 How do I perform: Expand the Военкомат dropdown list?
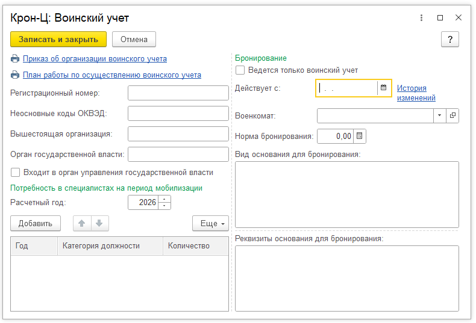tap(440, 115)
